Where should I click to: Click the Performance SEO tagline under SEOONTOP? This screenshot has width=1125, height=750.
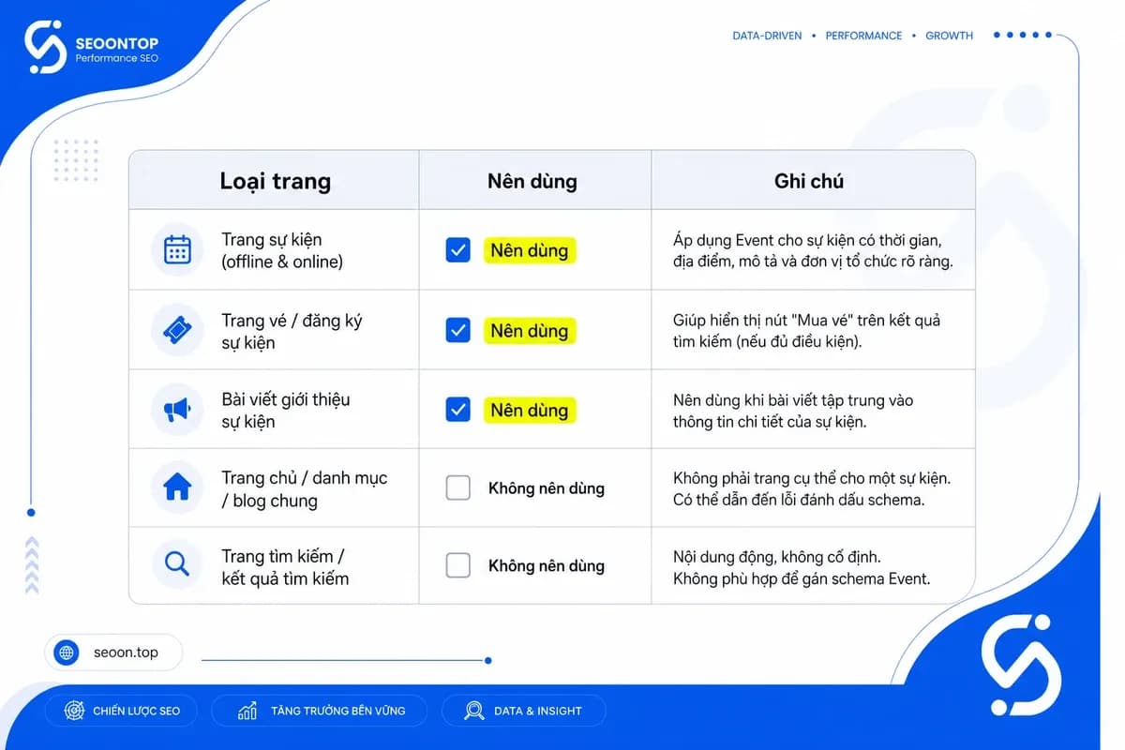[117, 59]
